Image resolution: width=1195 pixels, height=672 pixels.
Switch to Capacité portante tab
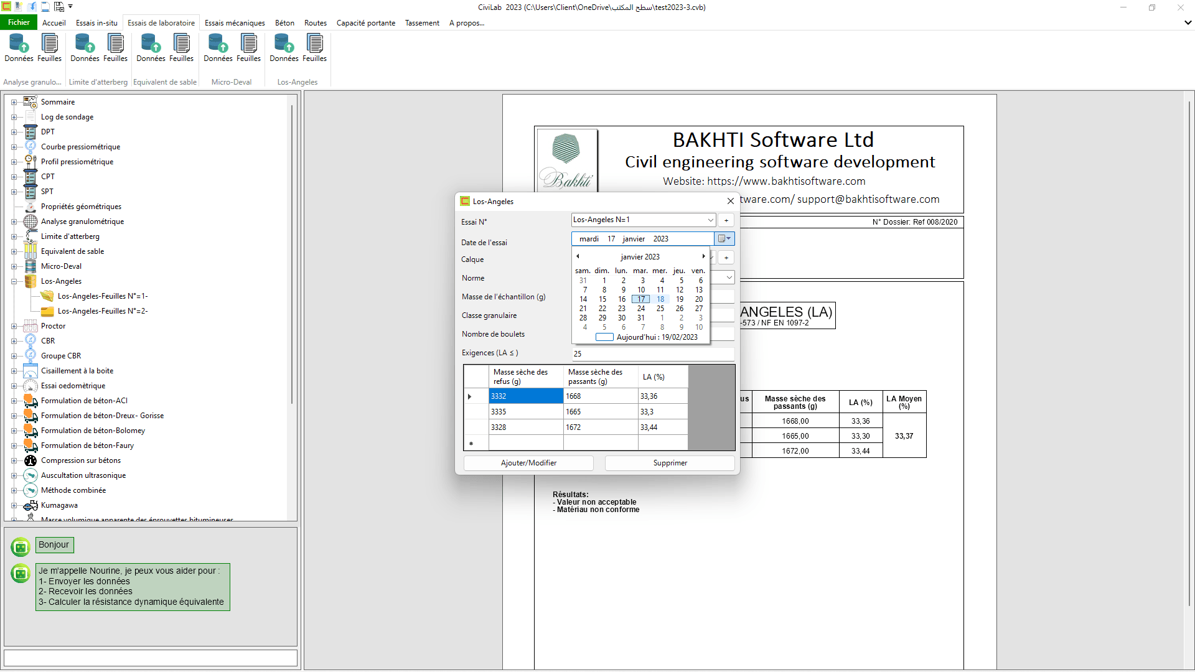pyautogui.click(x=366, y=23)
